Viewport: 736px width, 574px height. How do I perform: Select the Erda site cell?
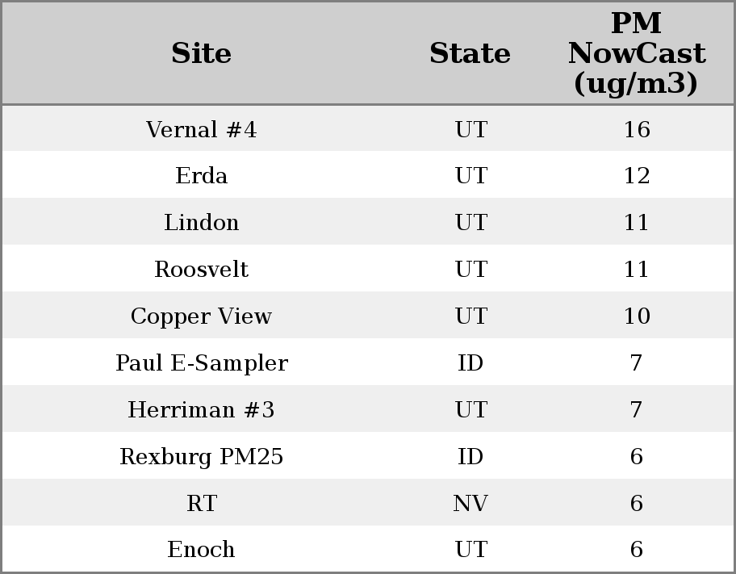coord(201,176)
